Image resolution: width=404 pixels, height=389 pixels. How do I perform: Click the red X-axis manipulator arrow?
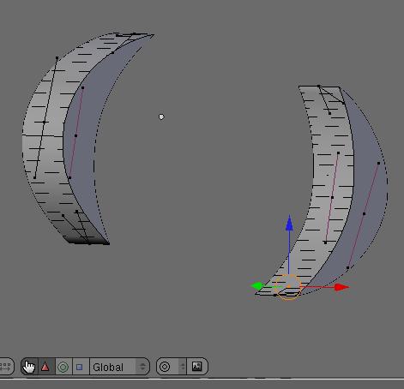click(x=341, y=287)
